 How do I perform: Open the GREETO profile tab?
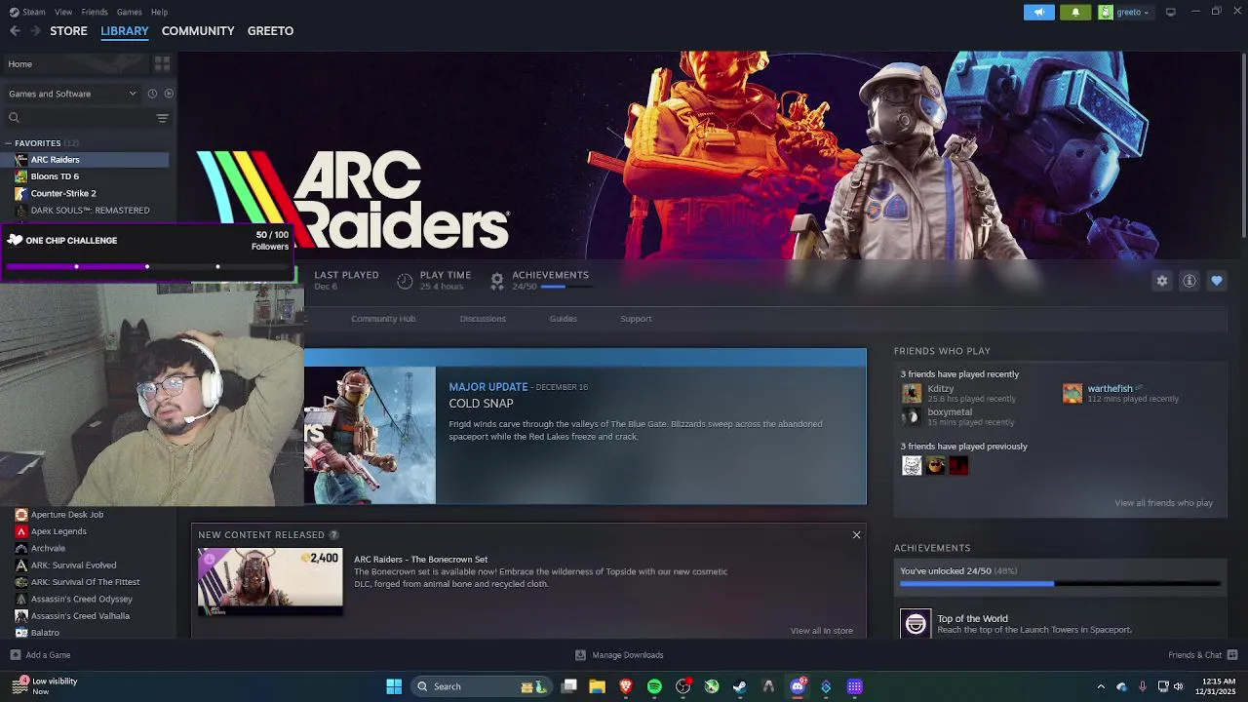[x=270, y=31]
